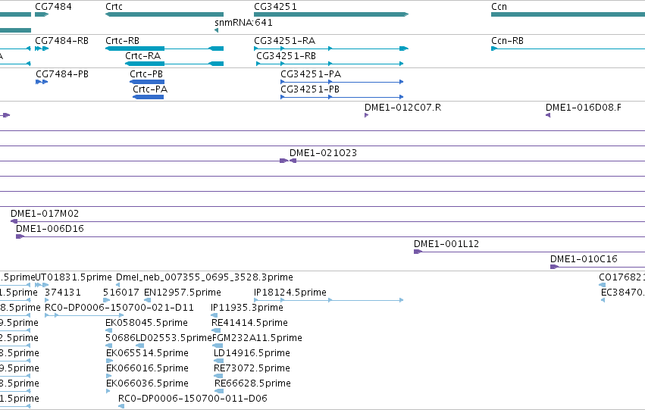This screenshot has width=645, height=410.
Task: Click the CO17682 EST label
Action: click(622, 277)
